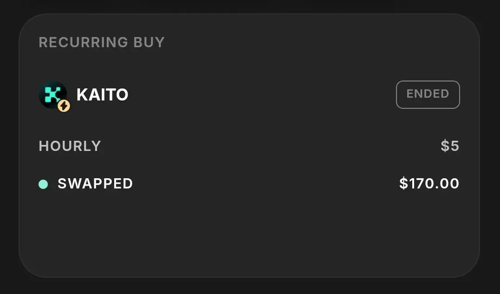Click the card's empty space between KAITO and ENDED

[x=260, y=95]
